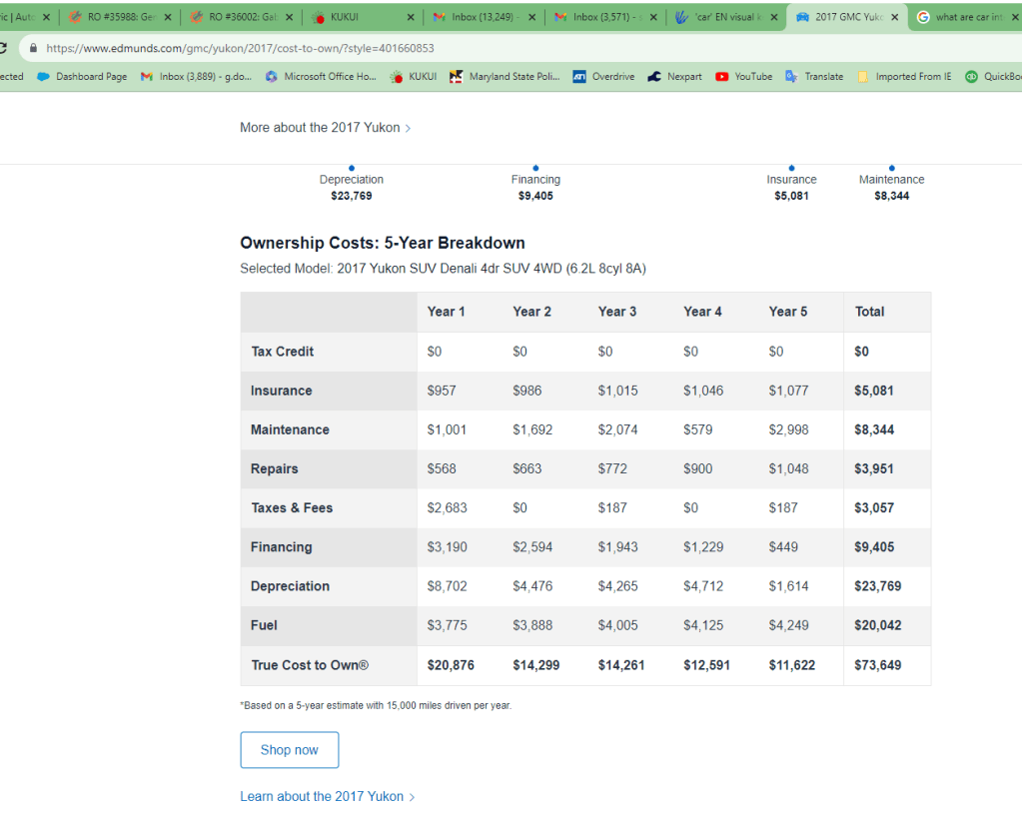Viewport: 1022px width, 814px height.
Task: Open the Dashboard Page bookmark
Action: click(x=82, y=77)
